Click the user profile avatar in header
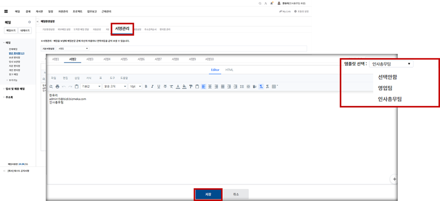The height and width of the screenshot is (201, 440). coord(279,3)
